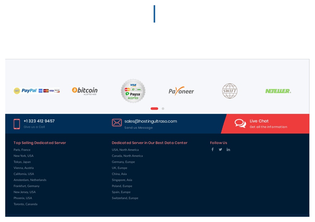
Task: Click the Live Chat speech bubbles icon
Action: pos(240,123)
